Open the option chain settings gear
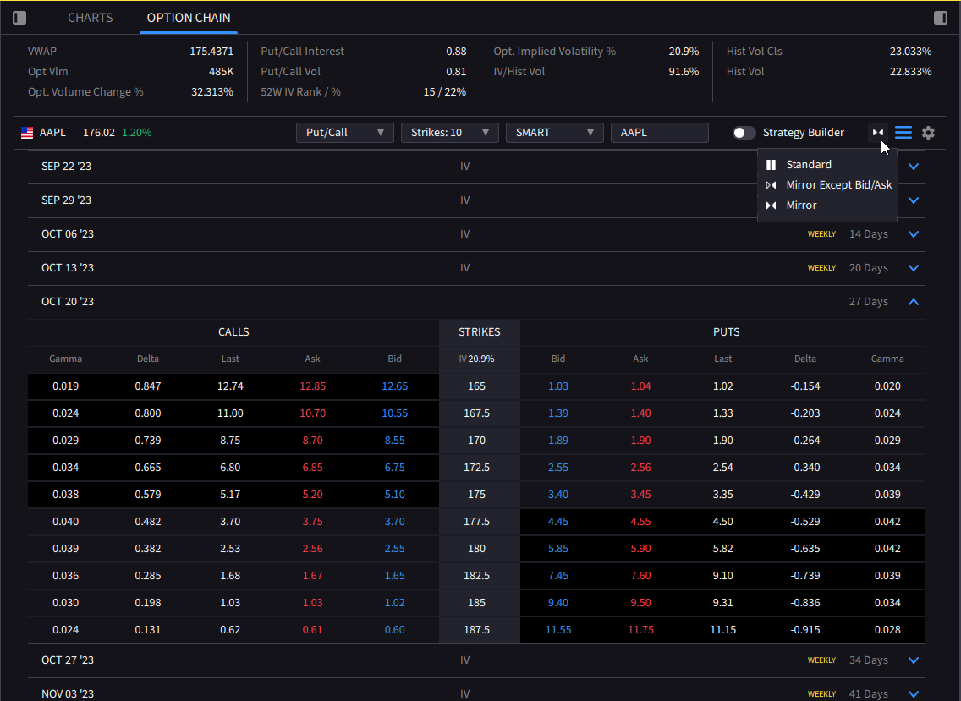This screenshot has height=701, width=961. 928,133
